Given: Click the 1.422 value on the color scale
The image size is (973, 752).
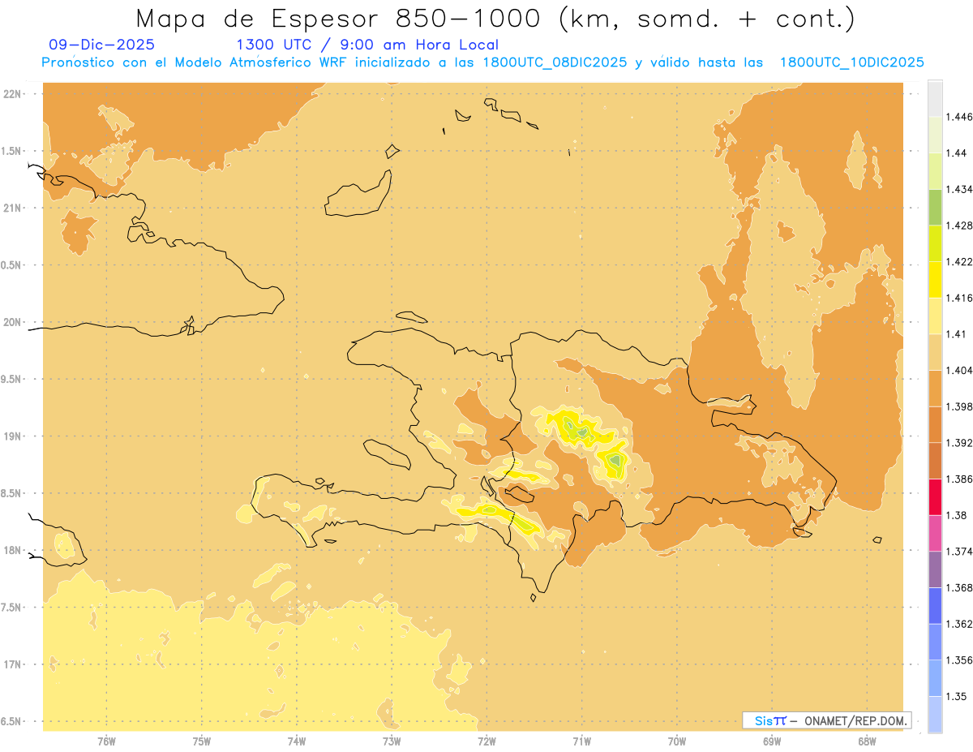Looking at the screenshot, I should (958, 261).
